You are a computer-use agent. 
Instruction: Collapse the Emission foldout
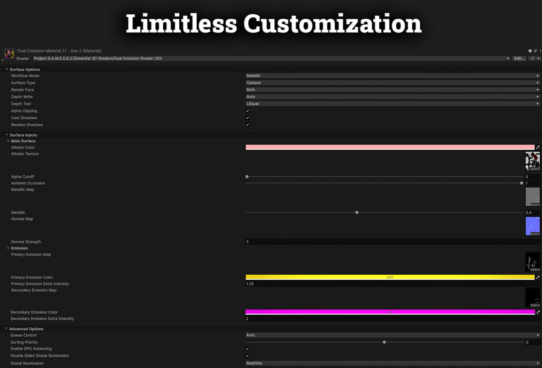click(x=8, y=248)
